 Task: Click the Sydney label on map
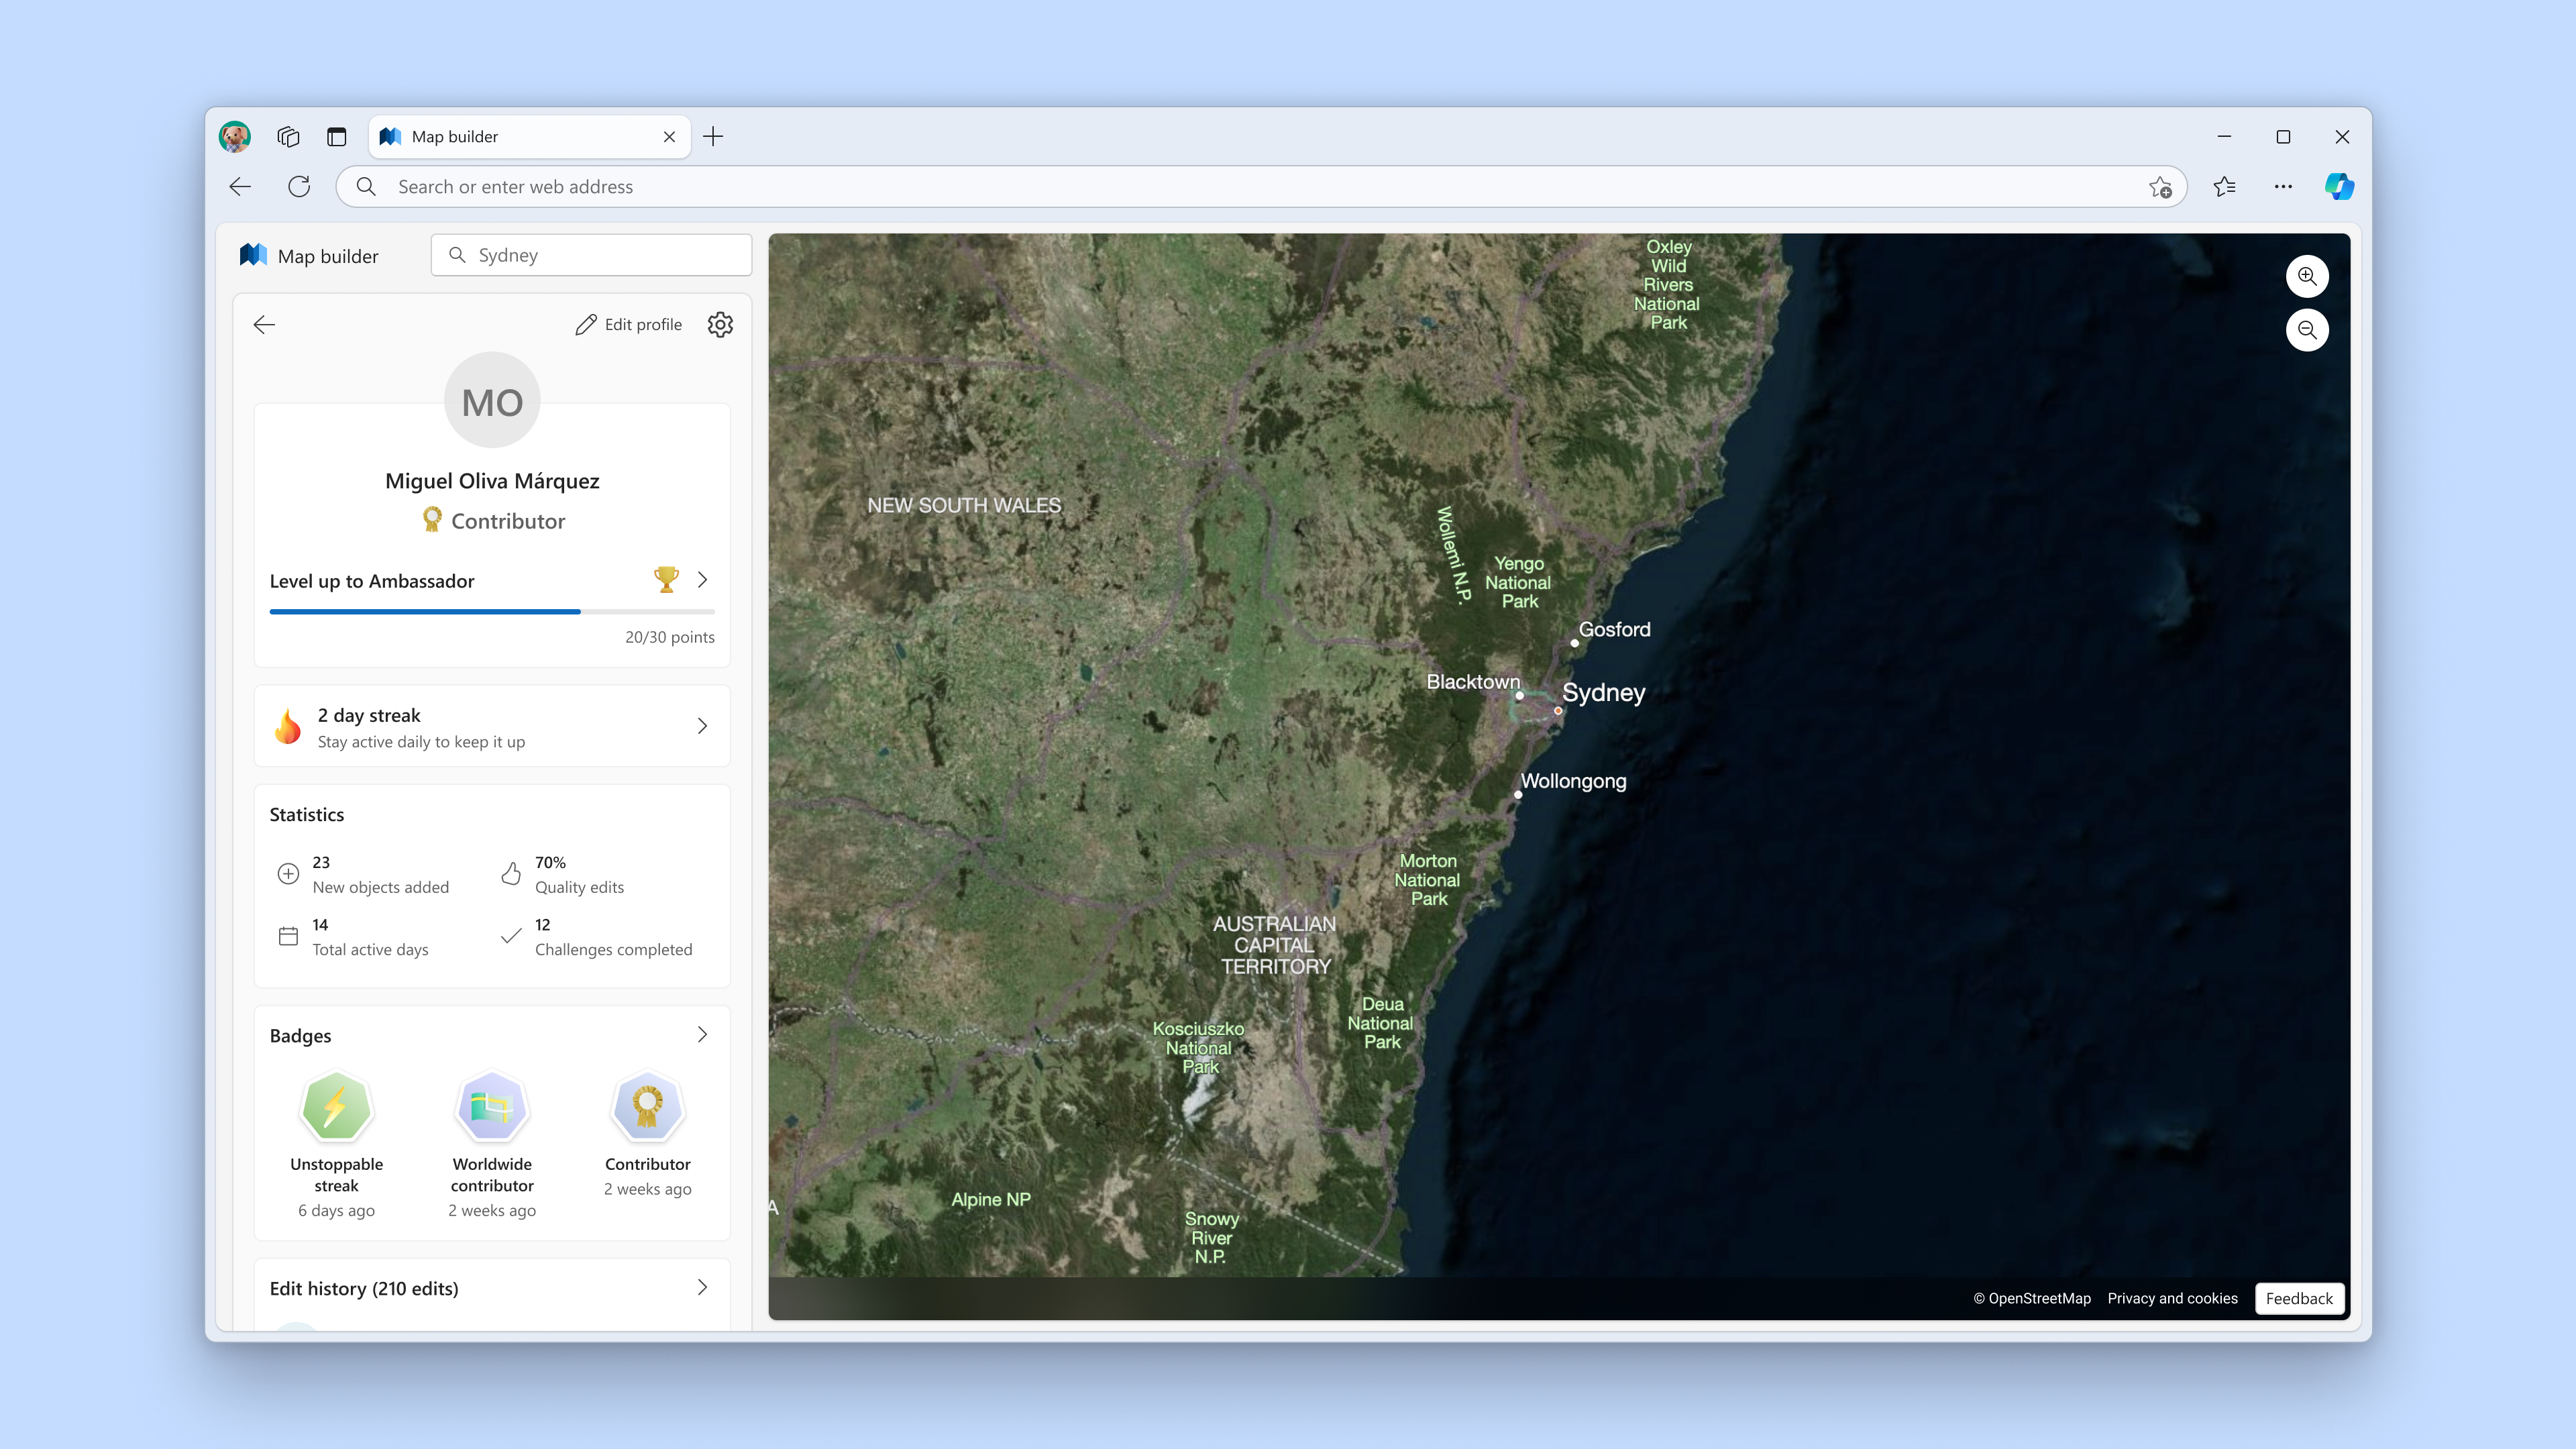(1603, 692)
